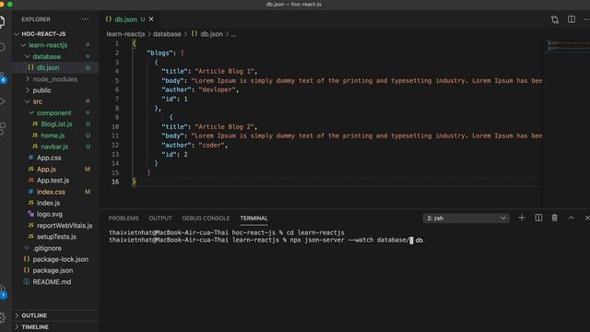Click line 16 closing brace in editor

click(x=134, y=182)
